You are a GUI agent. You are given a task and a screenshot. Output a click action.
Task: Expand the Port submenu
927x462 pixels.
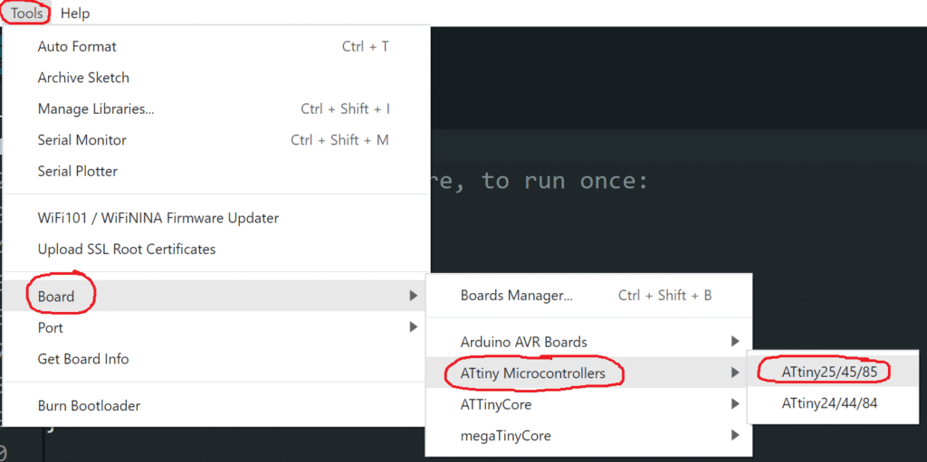[51, 327]
